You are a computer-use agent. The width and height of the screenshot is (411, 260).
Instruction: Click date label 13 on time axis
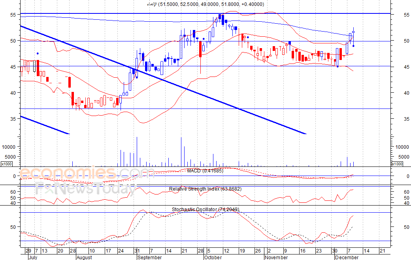[x=45, y=251]
